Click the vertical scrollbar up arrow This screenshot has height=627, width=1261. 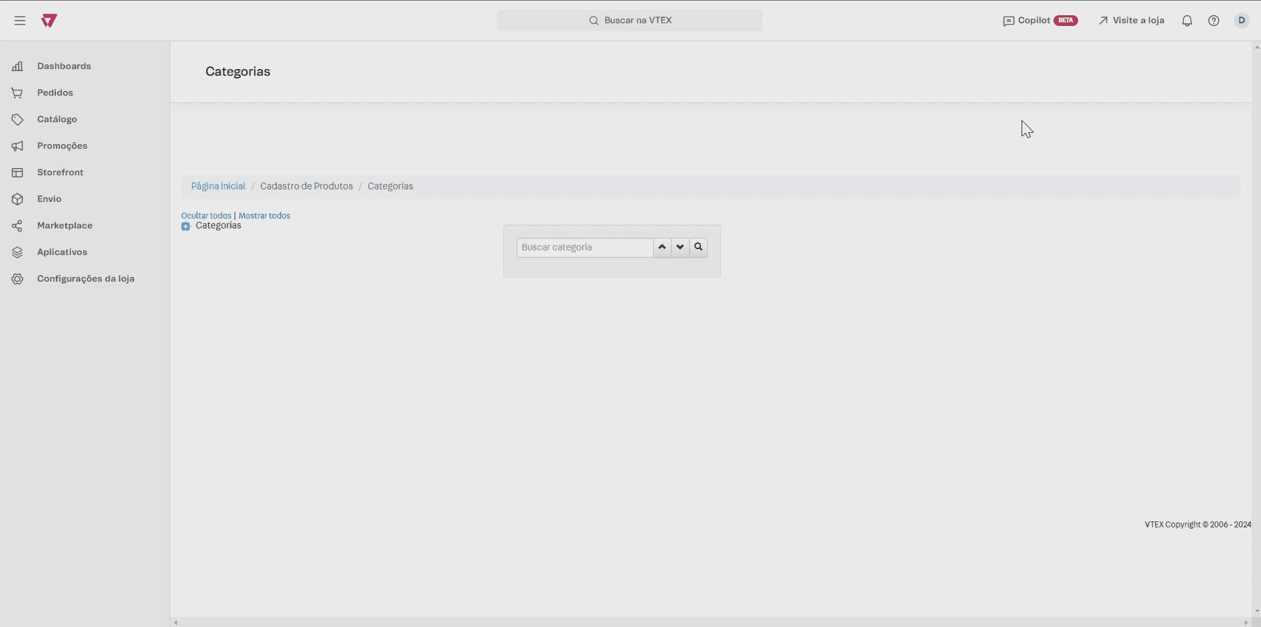[x=1256, y=47]
